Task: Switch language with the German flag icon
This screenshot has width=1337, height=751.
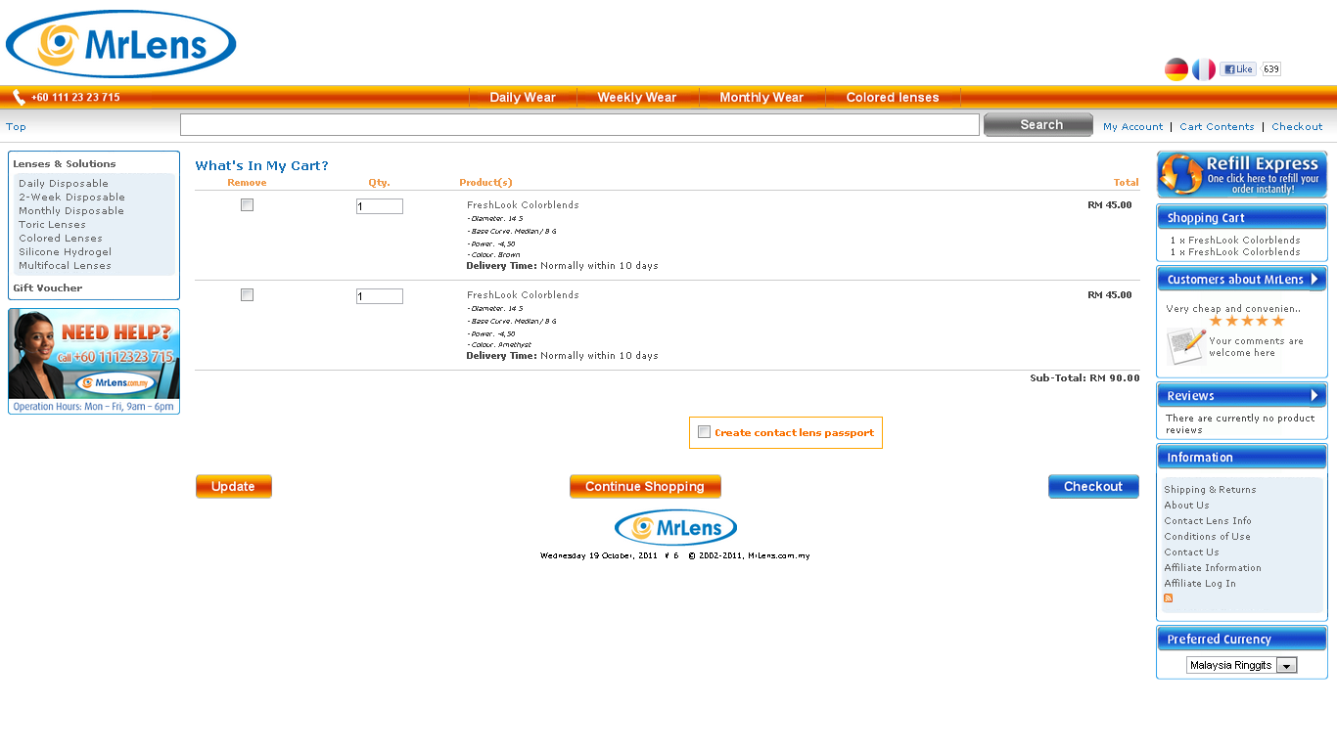Action: coord(1176,69)
